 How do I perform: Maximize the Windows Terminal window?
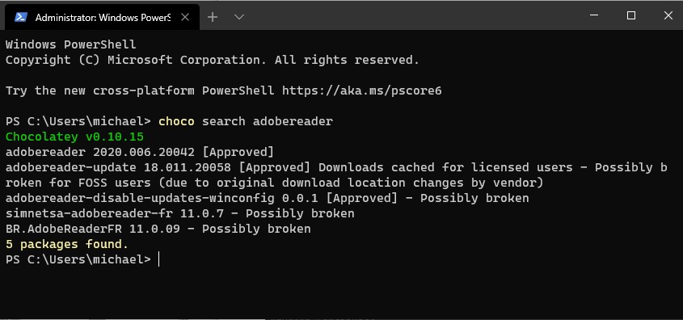630,15
